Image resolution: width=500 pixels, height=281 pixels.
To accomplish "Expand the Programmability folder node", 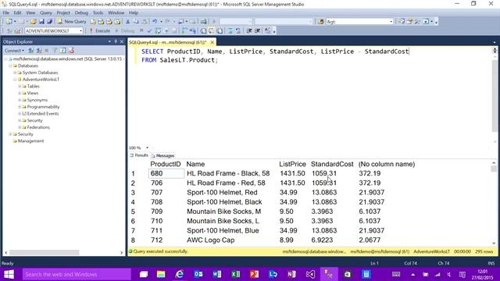I will [20, 107].
